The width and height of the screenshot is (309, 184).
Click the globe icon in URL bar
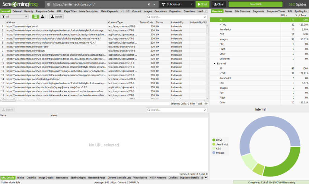(x=49, y=5)
